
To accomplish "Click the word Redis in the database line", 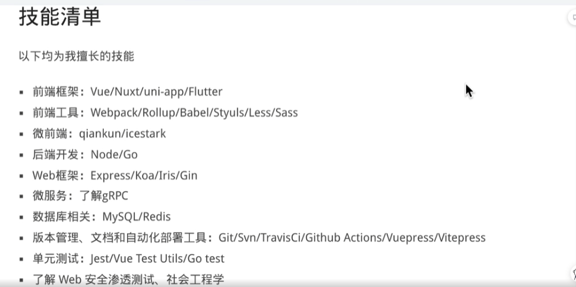I will (157, 217).
